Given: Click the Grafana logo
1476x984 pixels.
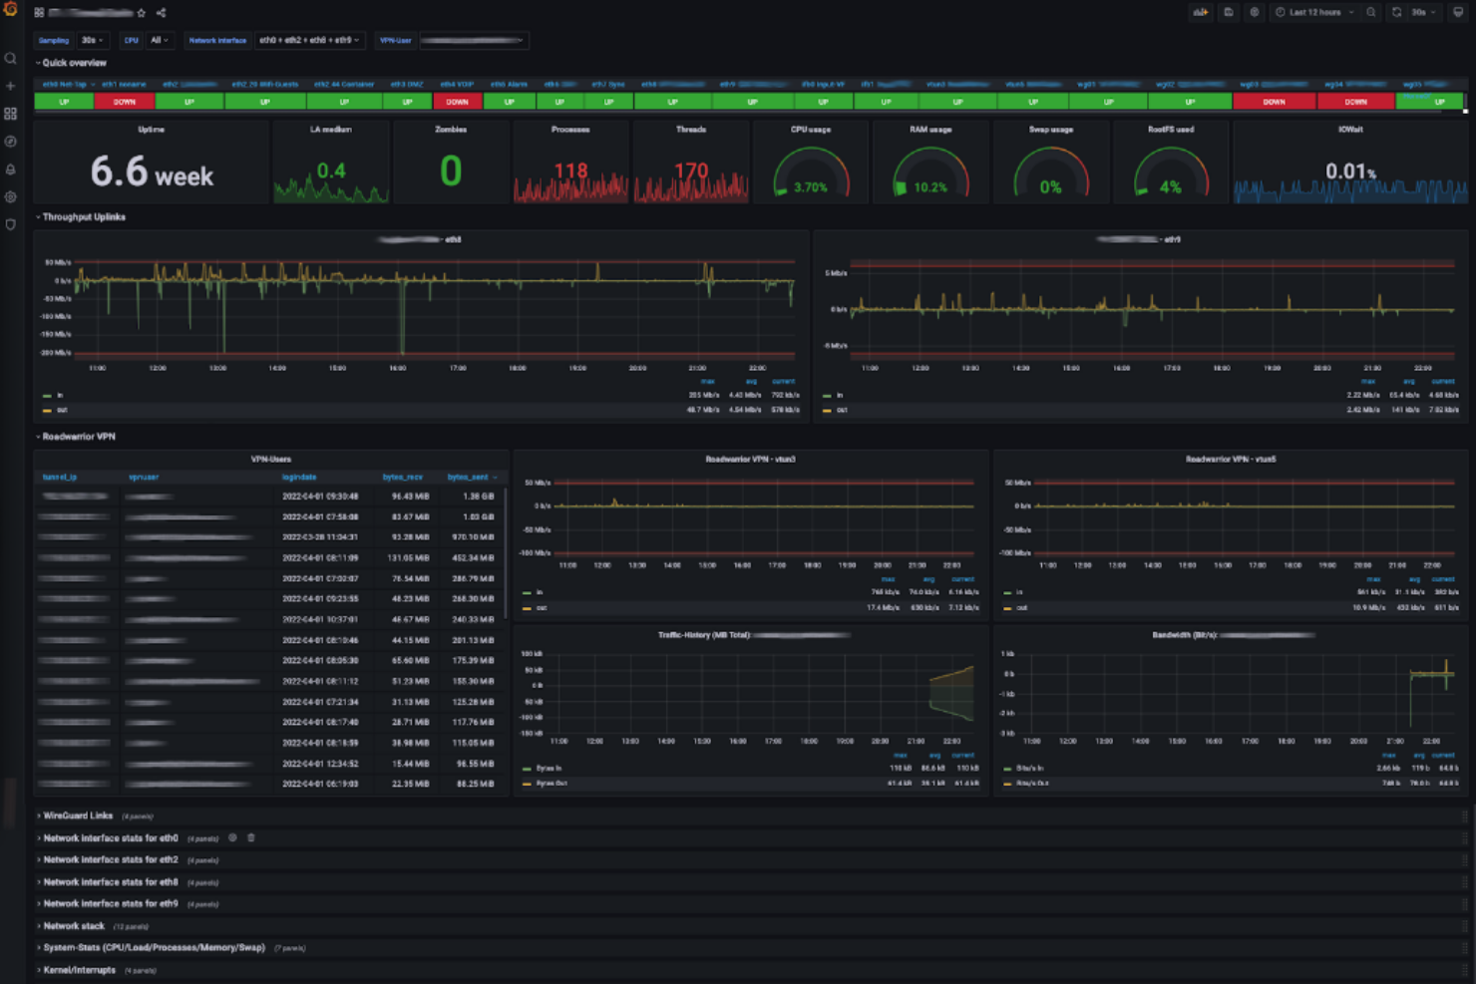Looking at the screenshot, I should coord(11,11).
